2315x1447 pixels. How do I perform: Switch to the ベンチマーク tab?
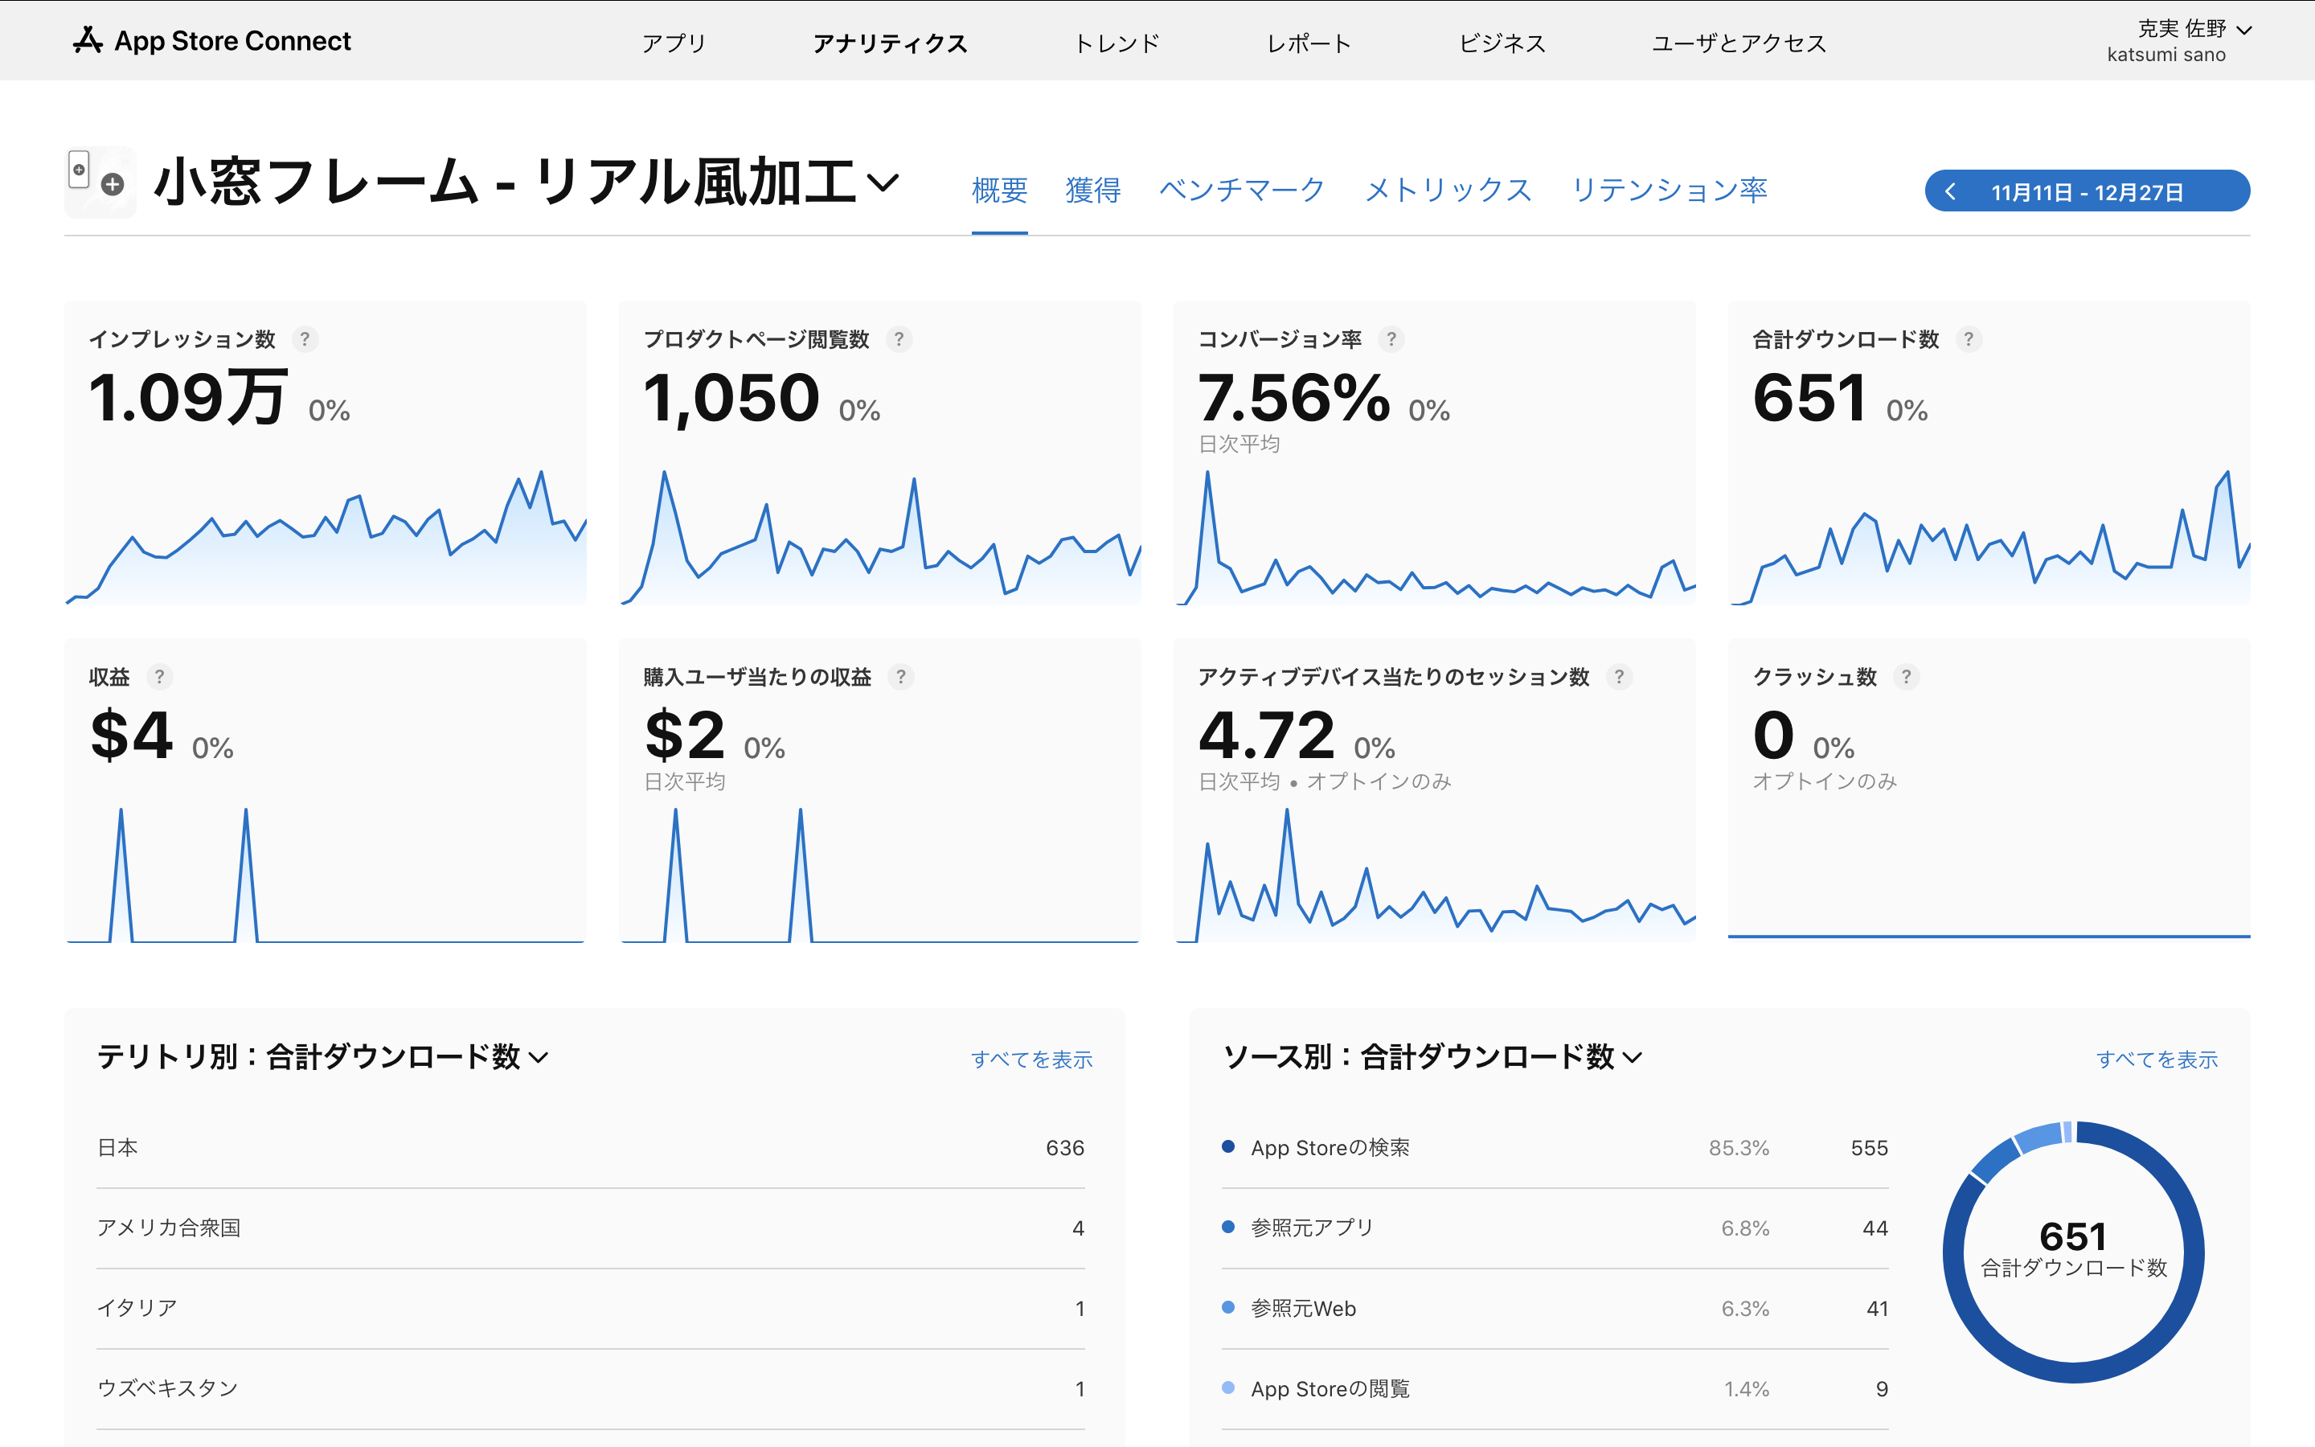point(1242,190)
